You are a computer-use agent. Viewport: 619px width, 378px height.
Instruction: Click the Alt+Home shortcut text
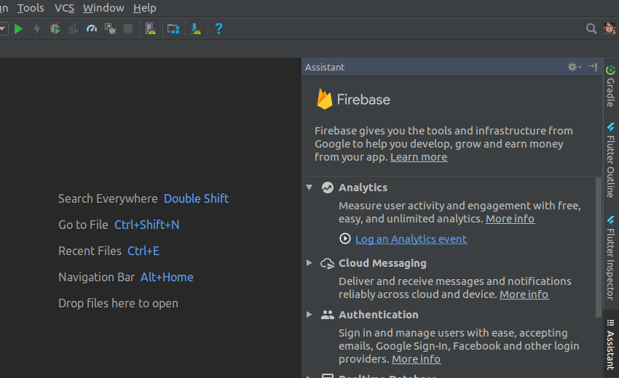pyautogui.click(x=167, y=277)
